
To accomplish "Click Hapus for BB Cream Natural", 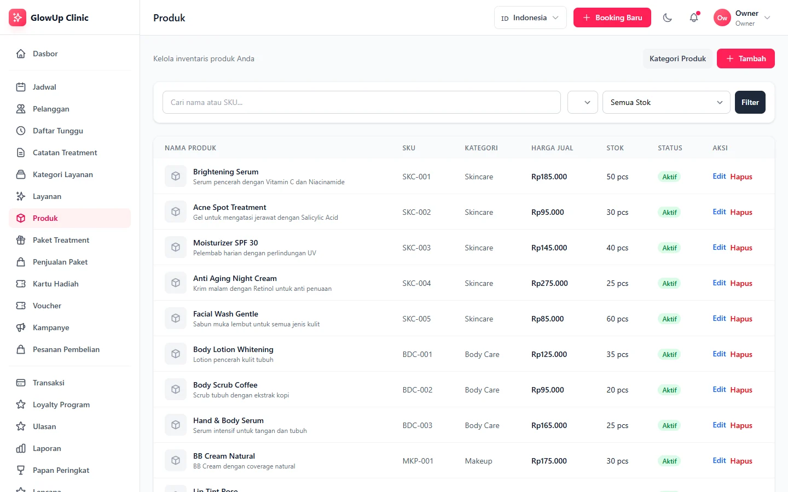I will click(x=741, y=461).
